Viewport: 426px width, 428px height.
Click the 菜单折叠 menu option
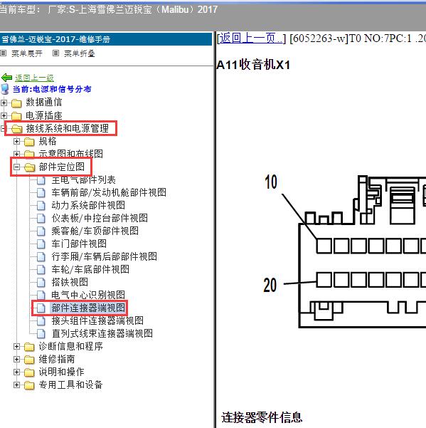pos(80,53)
